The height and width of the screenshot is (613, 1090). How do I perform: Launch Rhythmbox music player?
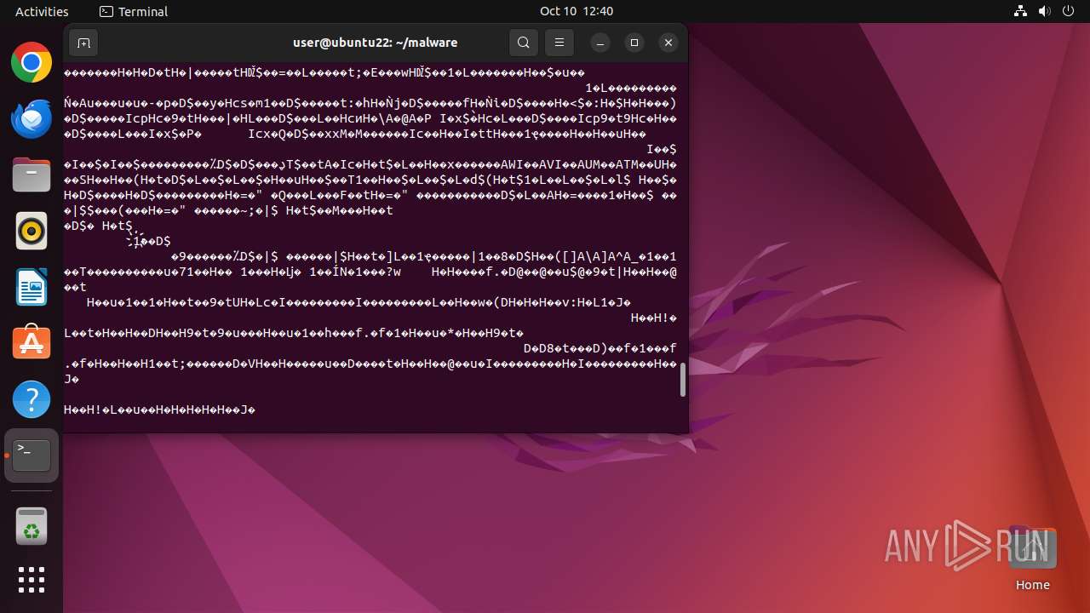click(x=32, y=231)
